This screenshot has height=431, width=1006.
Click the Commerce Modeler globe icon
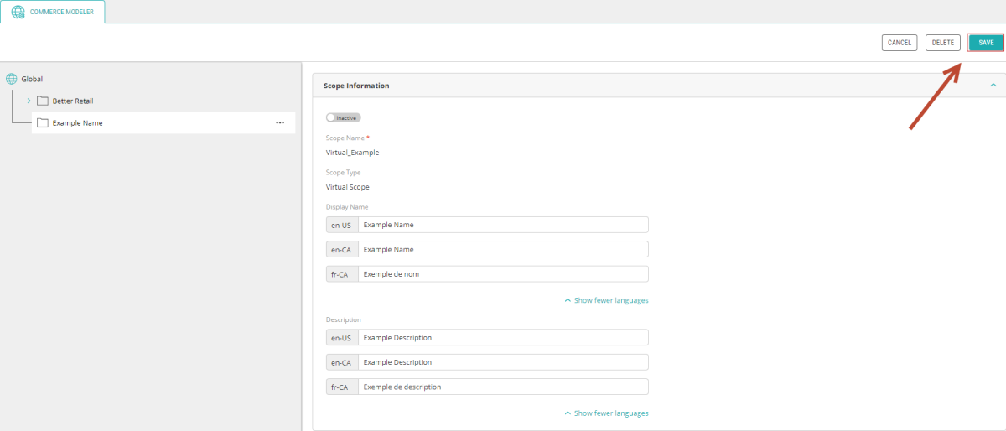coord(18,12)
